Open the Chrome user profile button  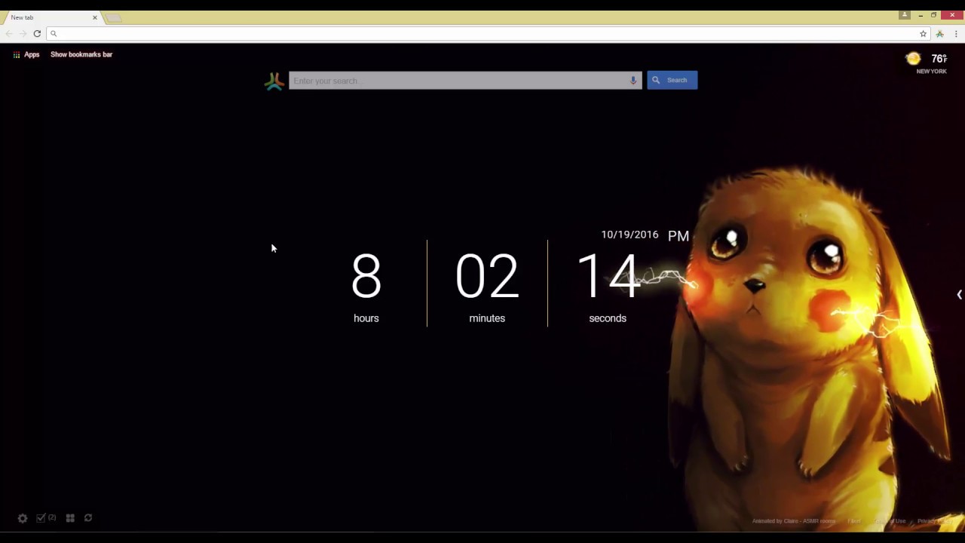[905, 15]
